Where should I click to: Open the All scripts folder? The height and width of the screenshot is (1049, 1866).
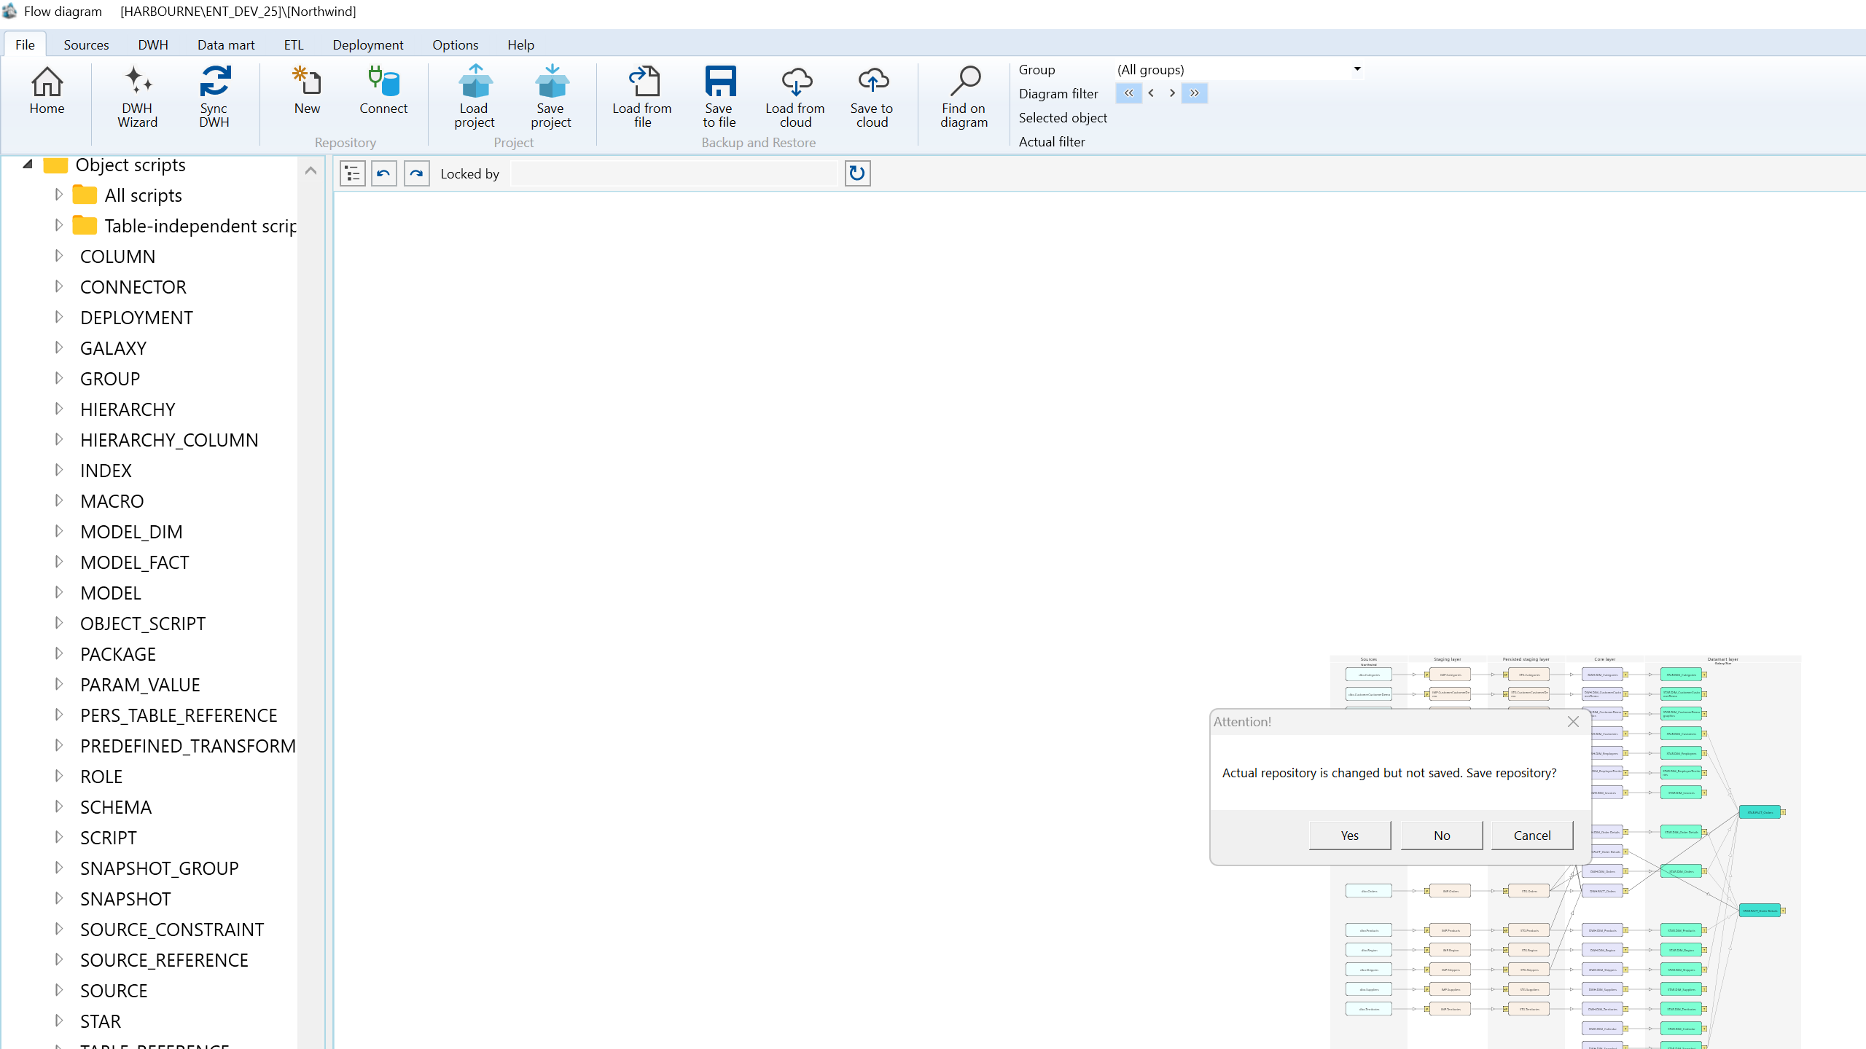[x=144, y=195]
